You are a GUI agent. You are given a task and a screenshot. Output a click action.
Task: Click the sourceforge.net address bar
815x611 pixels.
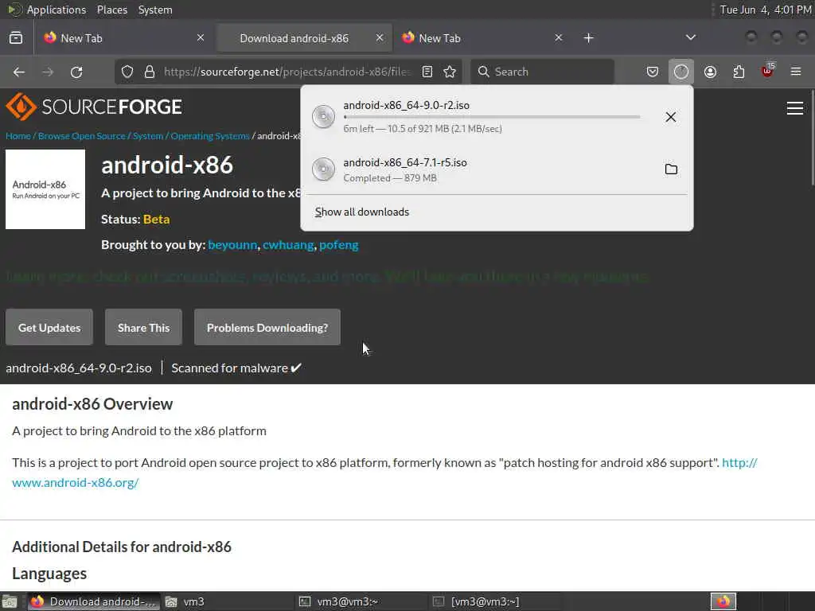pos(287,72)
